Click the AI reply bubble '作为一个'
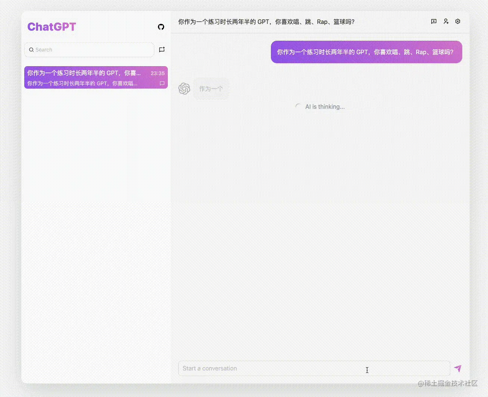Screen dimensions: 488x397 (211, 89)
